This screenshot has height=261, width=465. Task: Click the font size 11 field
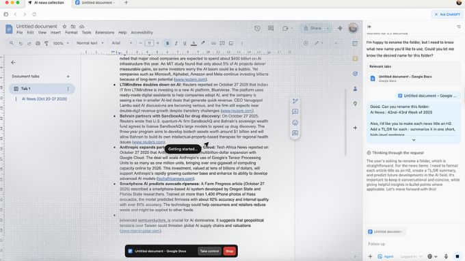(x=149, y=43)
